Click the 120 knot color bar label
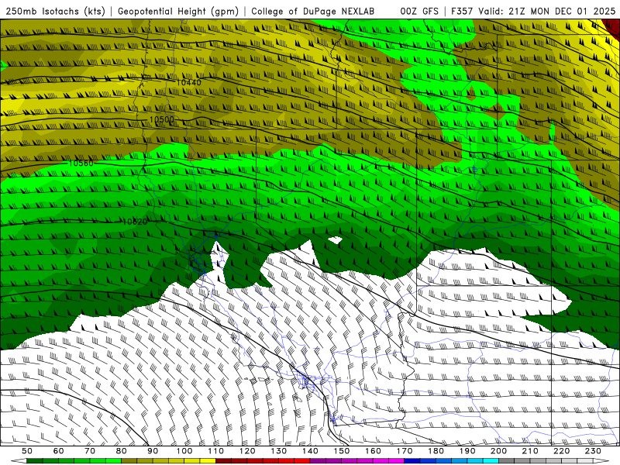 (x=247, y=451)
